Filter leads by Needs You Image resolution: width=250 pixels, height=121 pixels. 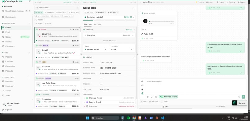[x=74, y=12]
